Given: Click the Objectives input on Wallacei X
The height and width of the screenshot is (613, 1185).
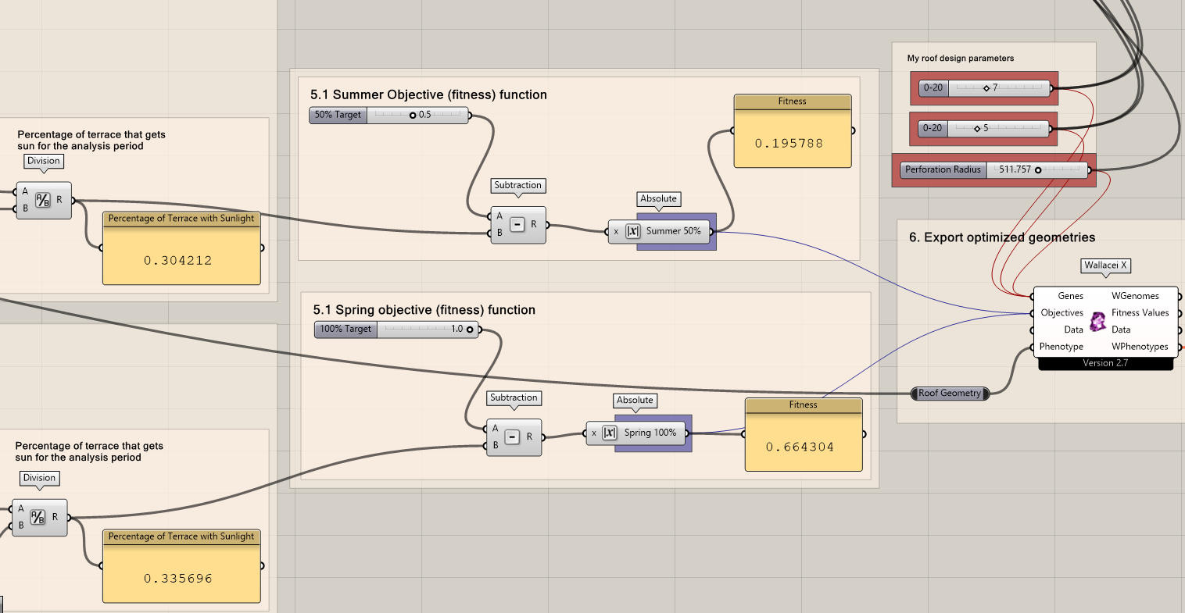Looking at the screenshot, I should (x=1061, y=312).
